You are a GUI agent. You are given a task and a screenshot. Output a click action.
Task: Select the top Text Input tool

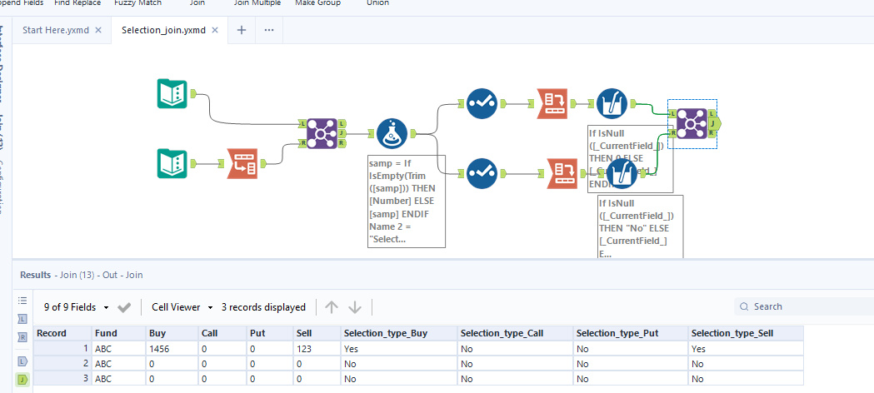coord(172,93)
